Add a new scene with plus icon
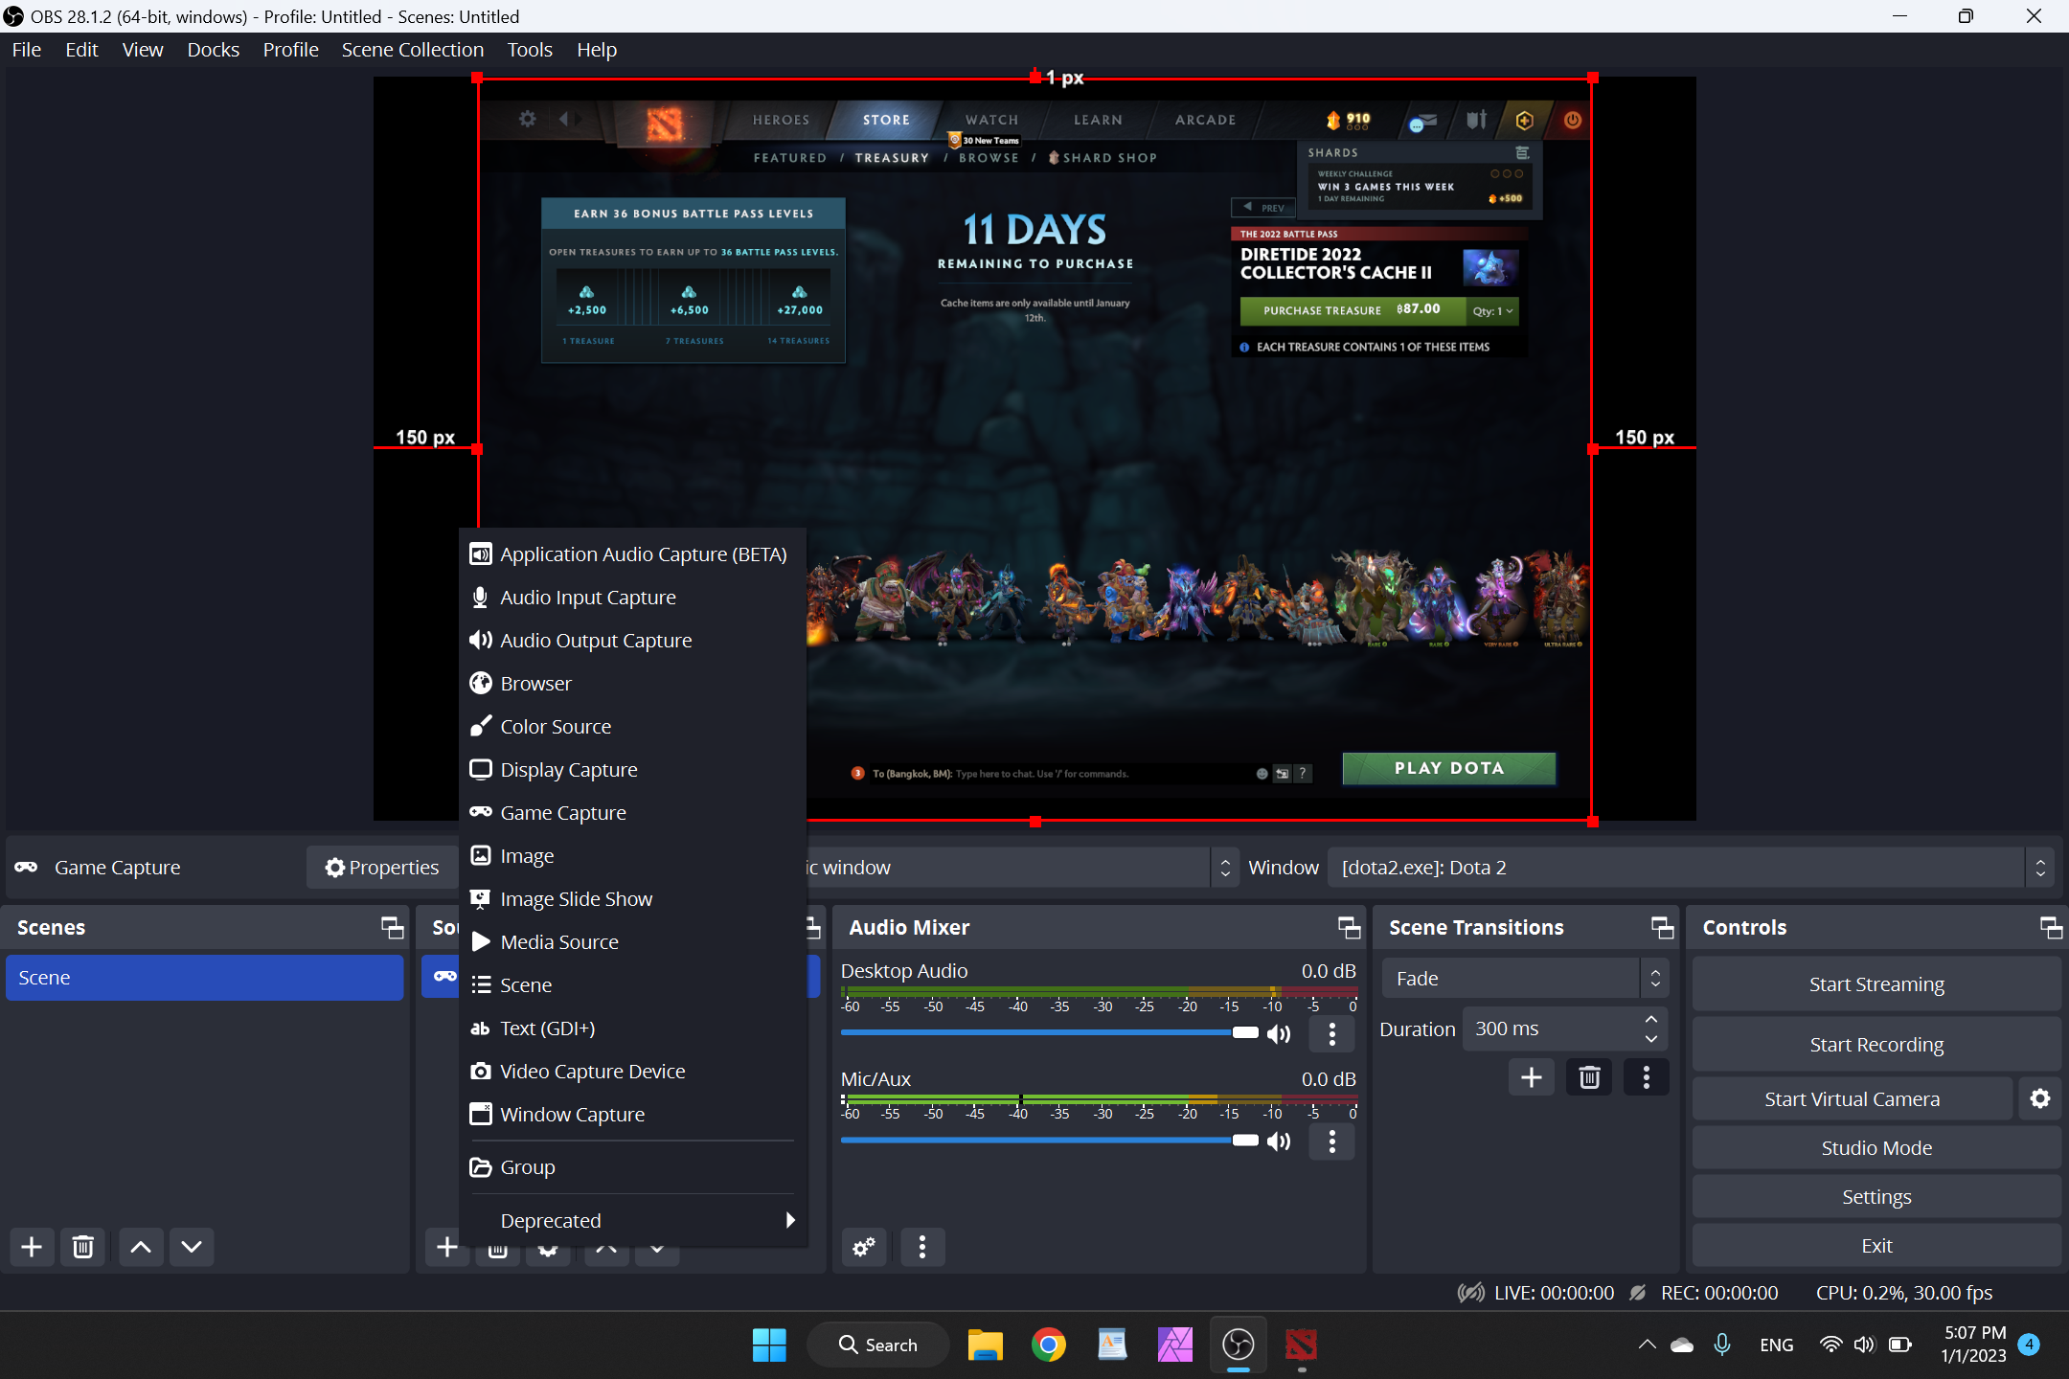This screenshot has width=2069, height=1379. [x=32, y=1247]
